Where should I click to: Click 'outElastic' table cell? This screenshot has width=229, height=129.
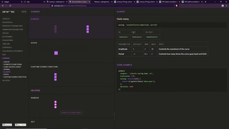(137, 37)
